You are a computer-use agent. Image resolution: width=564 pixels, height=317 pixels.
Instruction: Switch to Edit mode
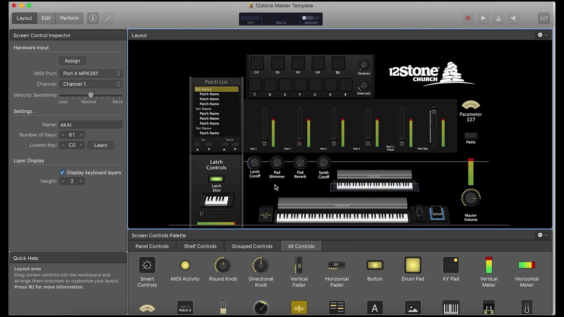click(x=46, y=18)
